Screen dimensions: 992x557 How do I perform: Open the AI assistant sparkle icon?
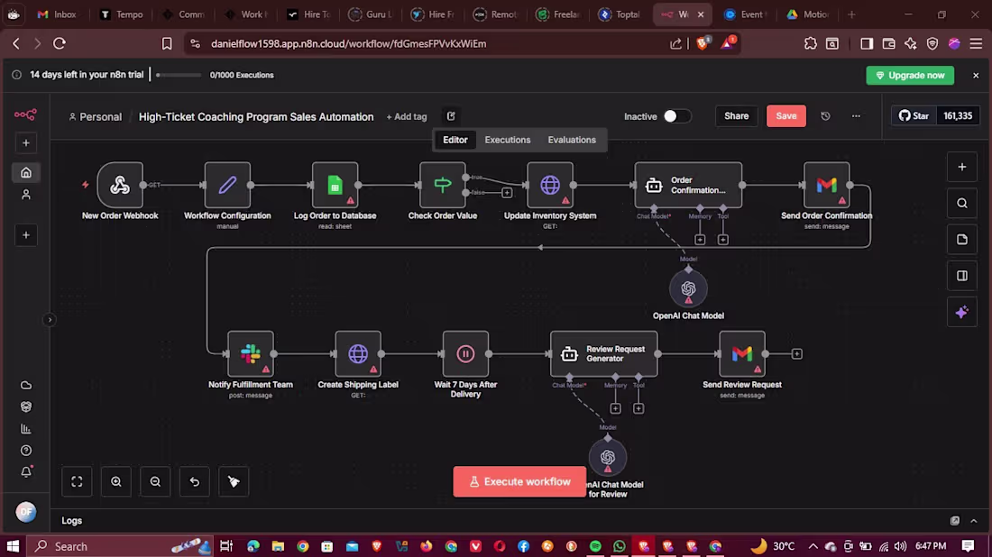[961, 313]
